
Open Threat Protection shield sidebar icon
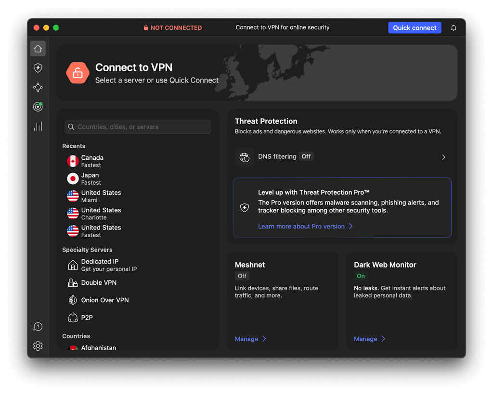pos(38,68)
